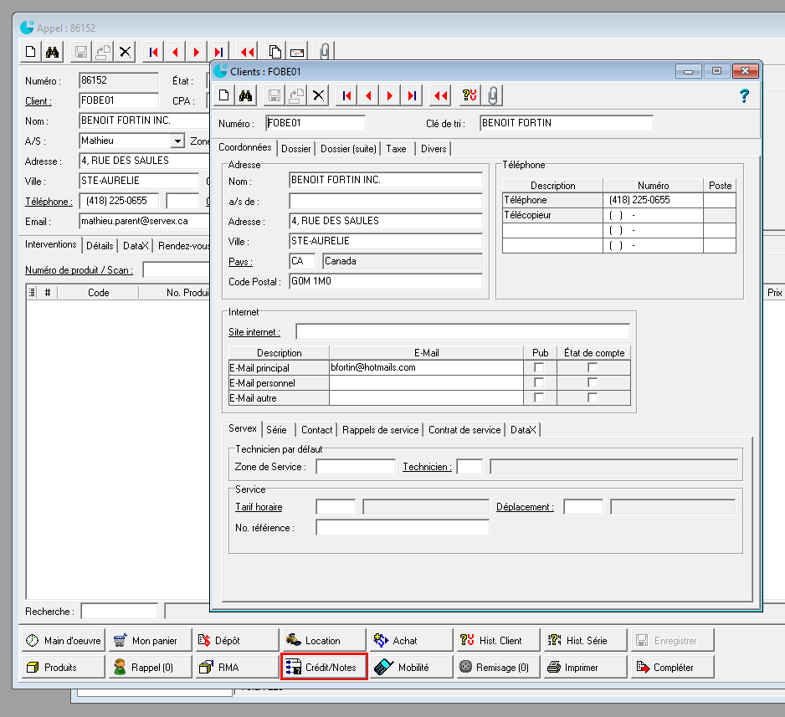Go to previous record in Appel window
Viewport: 785px width, 717px height.
175,52
